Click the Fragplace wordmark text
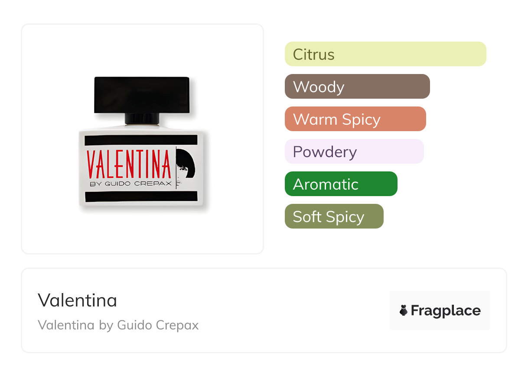The width and height of the screenshot is (528, 374). pyautogui.click(x=446, y=310)
